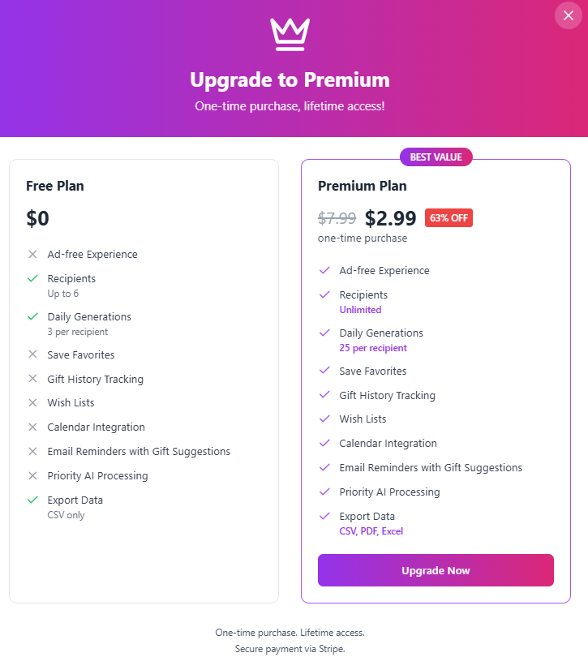Click the X icon beside Free Wish Lists
This screenshot has width=588, height=670.
[32, 402]
